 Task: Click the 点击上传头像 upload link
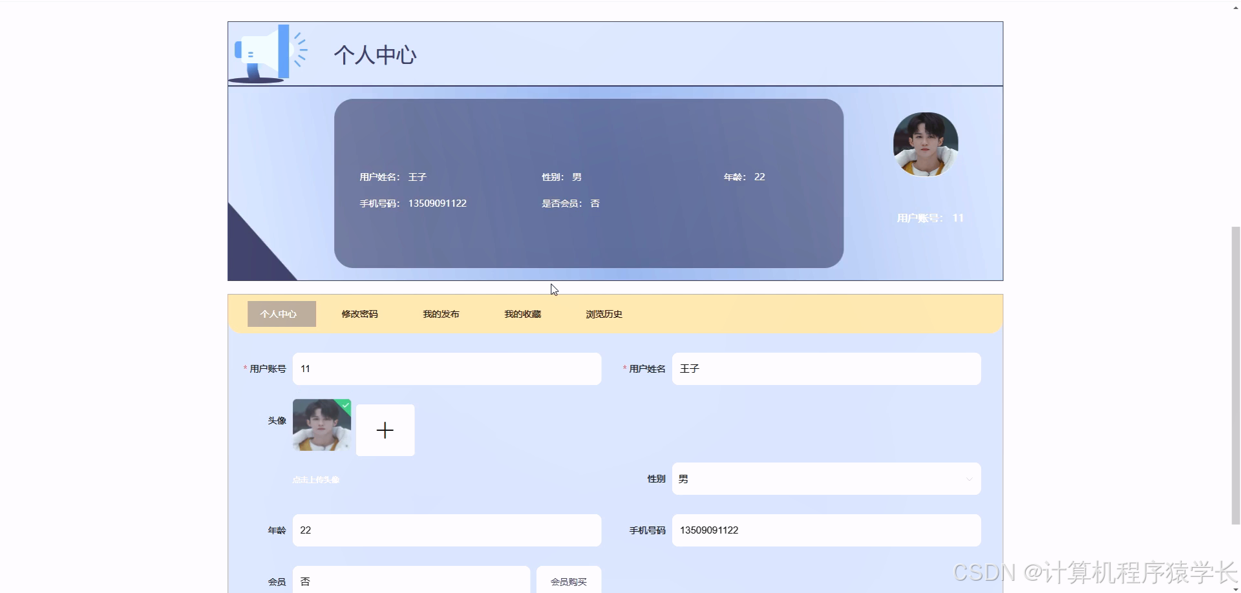click(x=316, y=479)
